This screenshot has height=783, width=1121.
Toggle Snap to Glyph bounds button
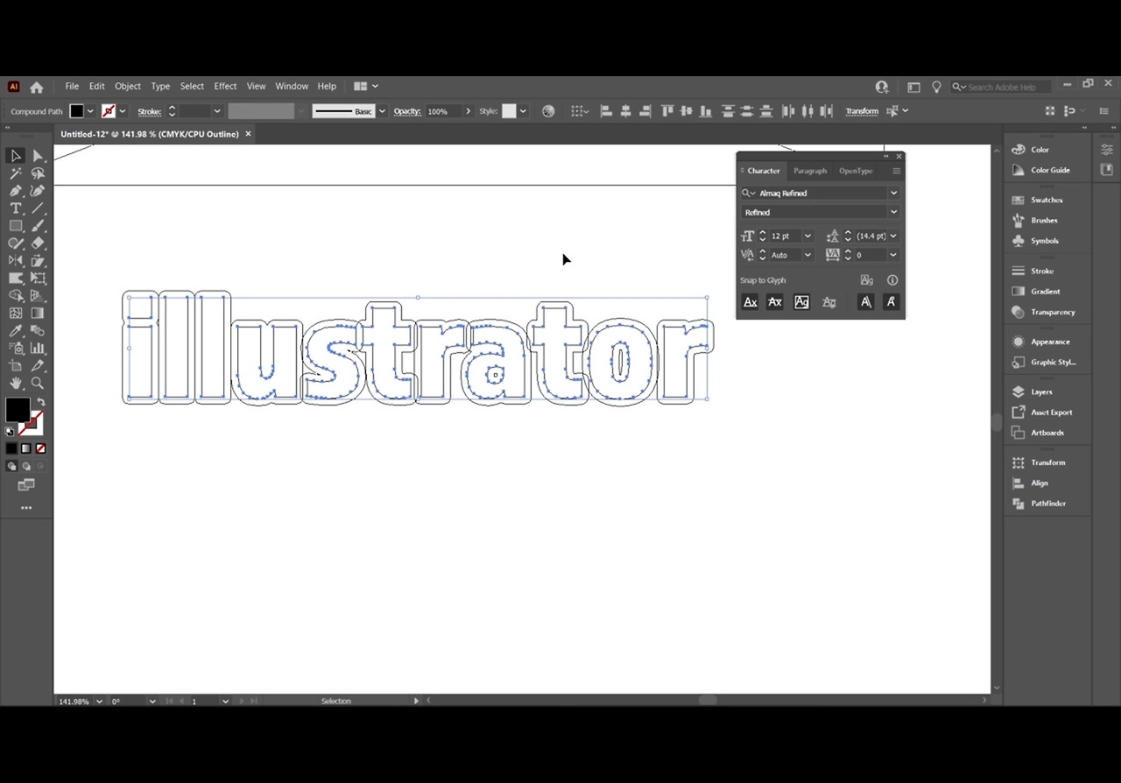coord(801,302)
